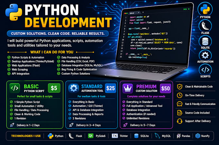Click the check mark beside Custom Python Solutions
219x145 pixels.
(x=59, y=73)
